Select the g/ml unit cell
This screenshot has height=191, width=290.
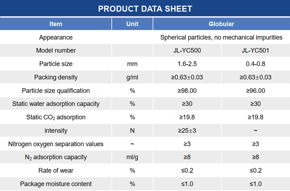click(132, 77)
